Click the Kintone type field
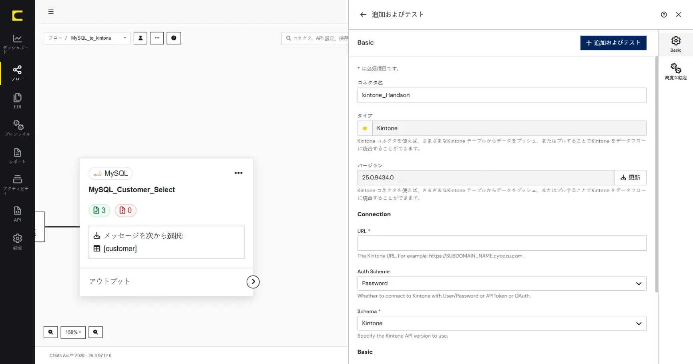 click(509, 128)
